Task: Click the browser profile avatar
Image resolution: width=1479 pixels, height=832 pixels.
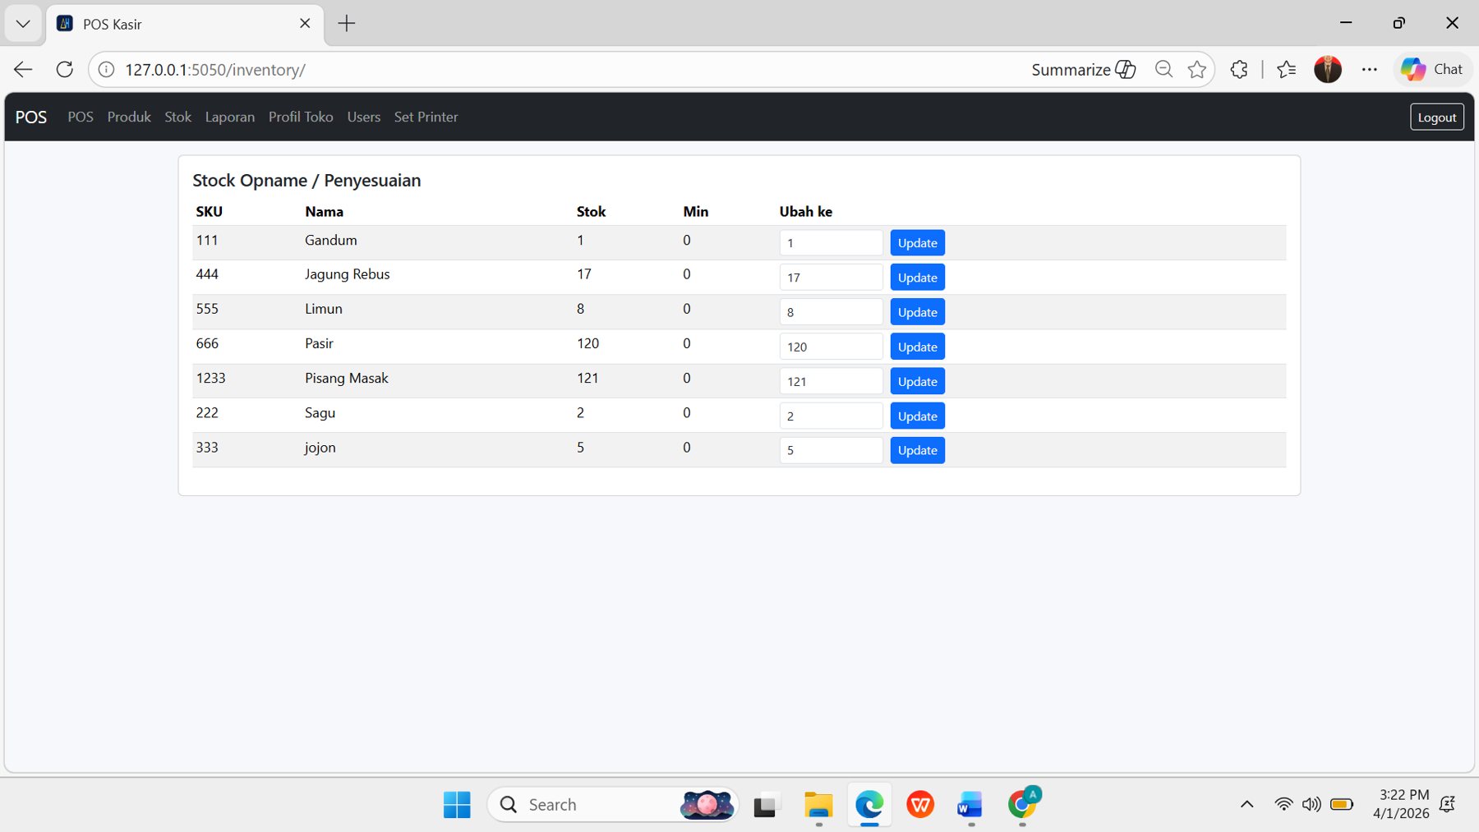Action: click(1328, 69)
